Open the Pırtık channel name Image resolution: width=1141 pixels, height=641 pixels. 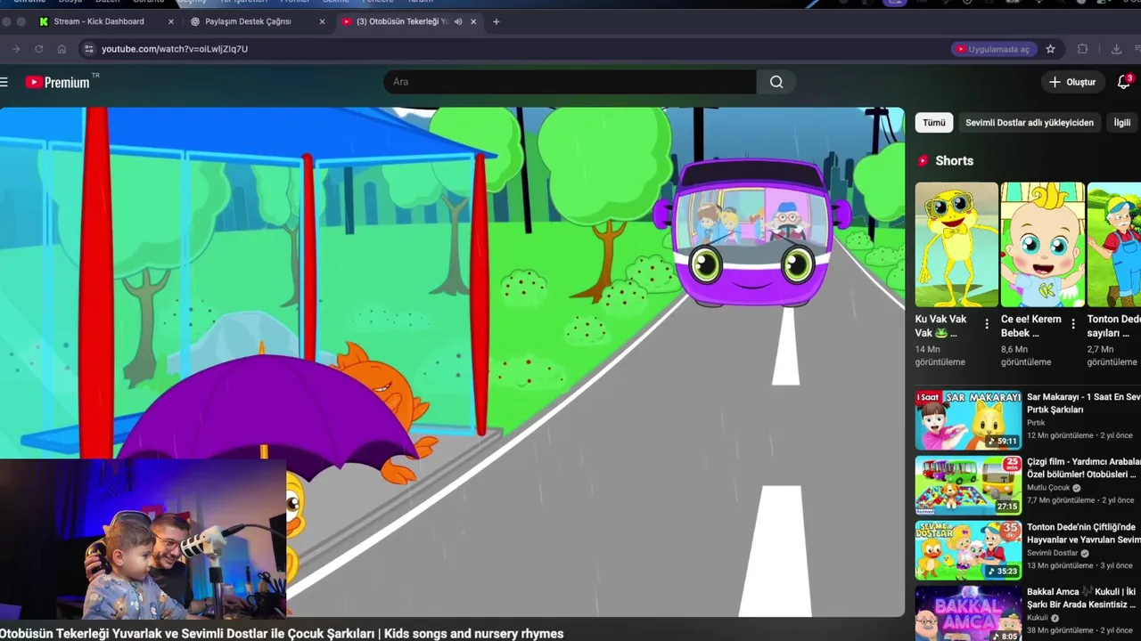click(x=1036, y=423)
